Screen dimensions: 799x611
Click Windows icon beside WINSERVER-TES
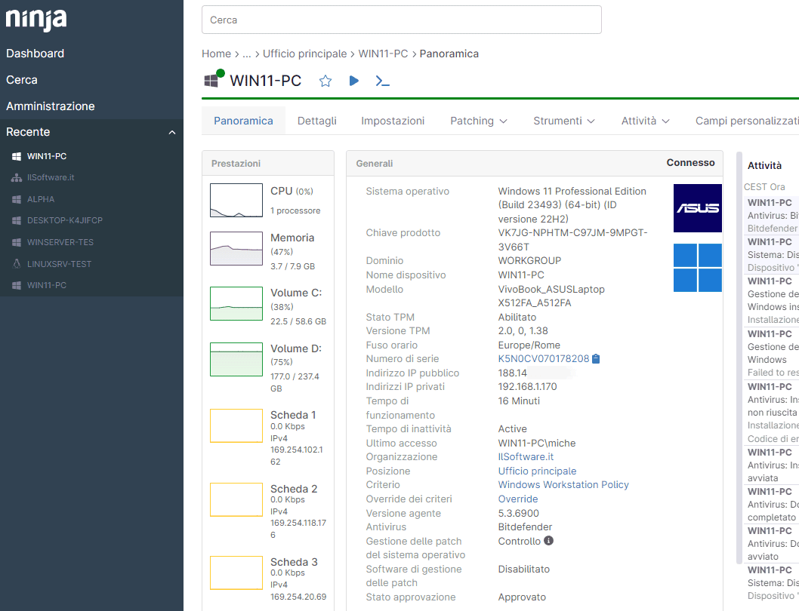[17, 242]
